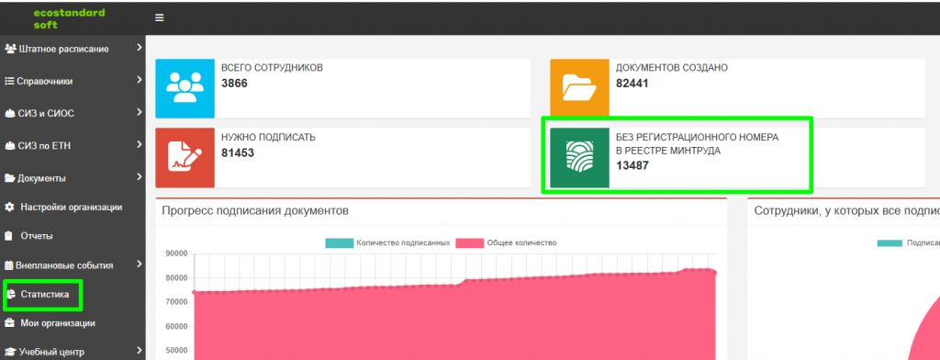
Task: Expand the Внеплановые события chevron
Action: [x=140, y=264]
